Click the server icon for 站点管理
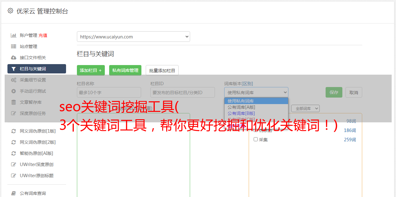The image size is (396, 197). click(x=13, y=46)
